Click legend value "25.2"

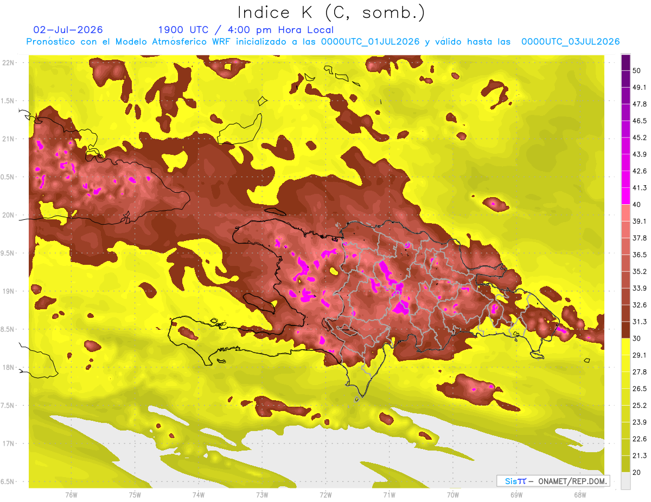pos(640,405)
